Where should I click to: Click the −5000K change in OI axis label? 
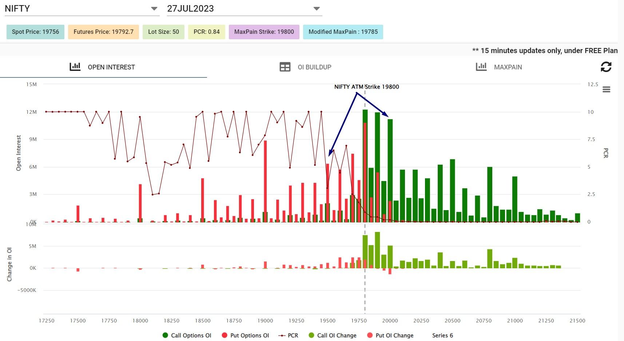tap(27, 290)
